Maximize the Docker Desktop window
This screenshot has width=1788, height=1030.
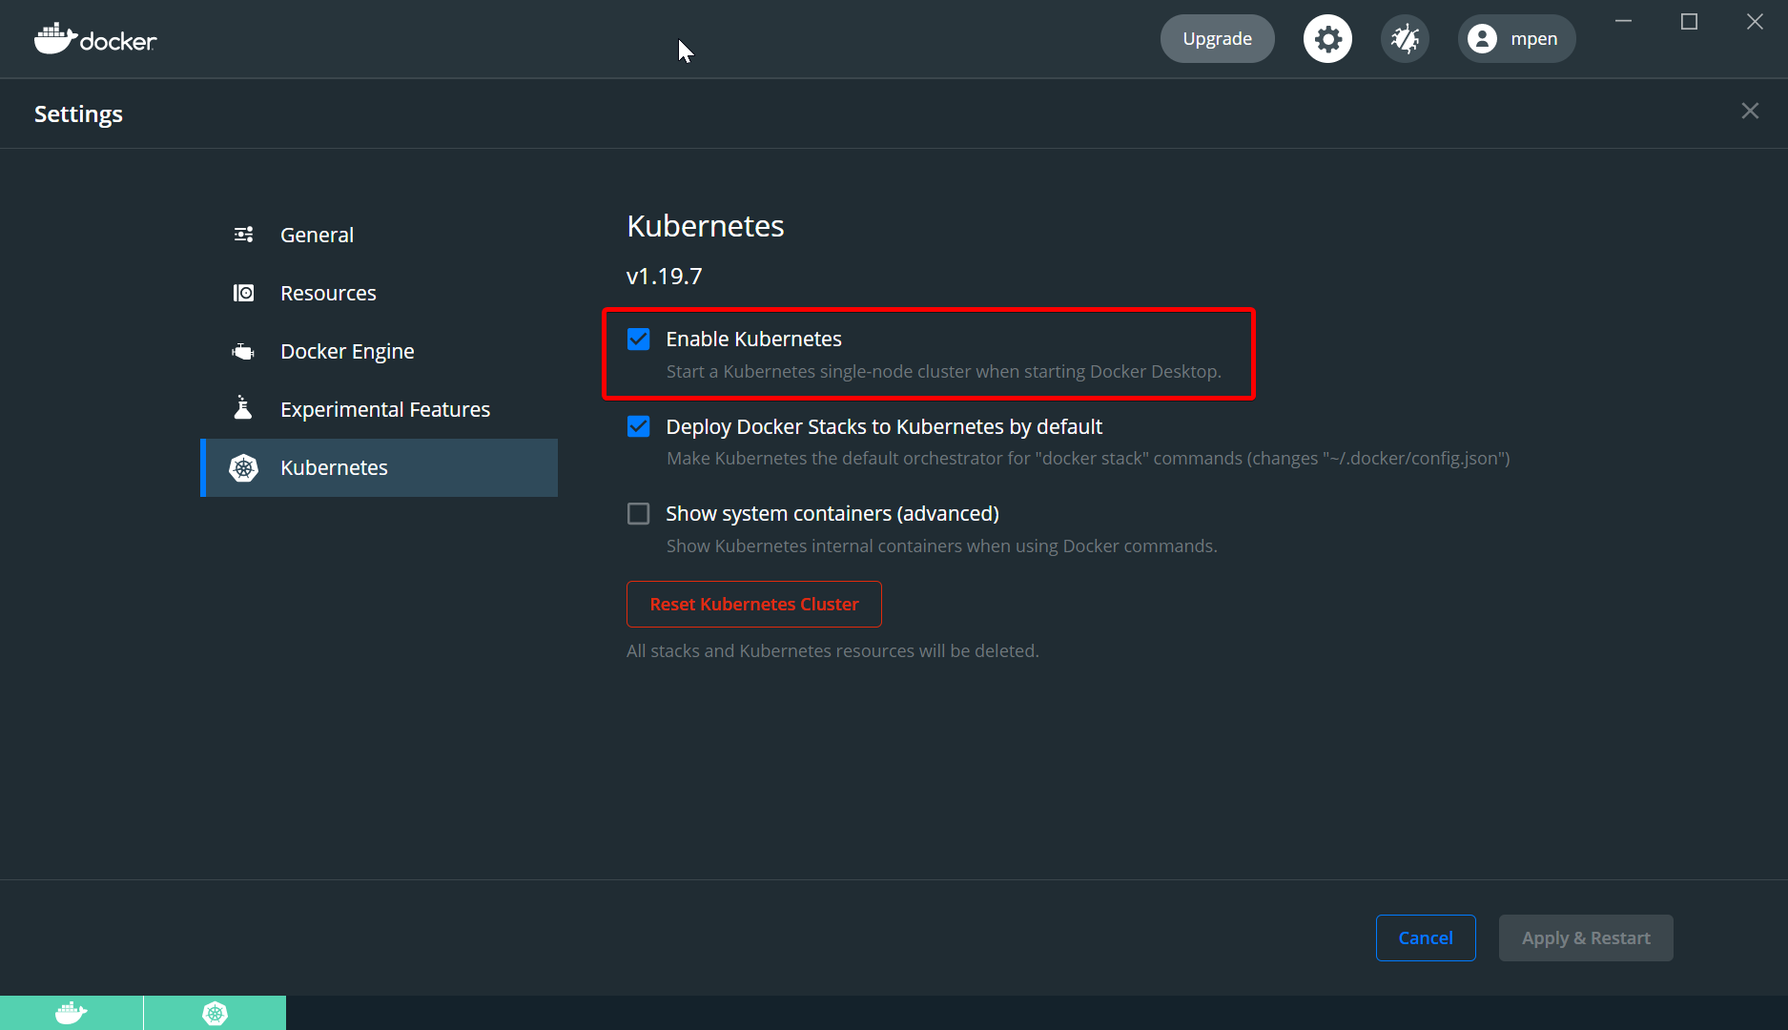point(1689,21)
